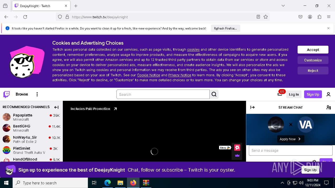Show hidden system tray icons
Screen dimensions: 335x188
click(x=282, y=183)
